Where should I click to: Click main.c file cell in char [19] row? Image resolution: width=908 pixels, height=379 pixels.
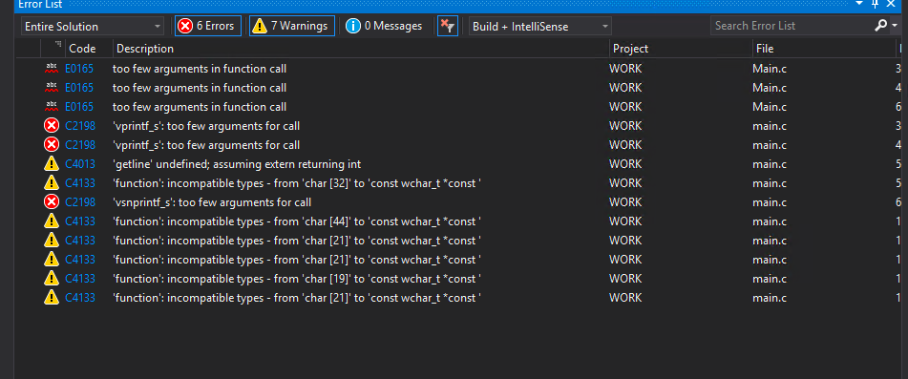[769, 279]
